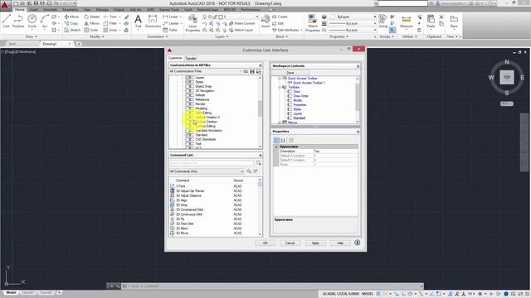This screenshot has width=531, height=298.
Task: Open the Manage ribbon tab
Action: pos(102,10)
